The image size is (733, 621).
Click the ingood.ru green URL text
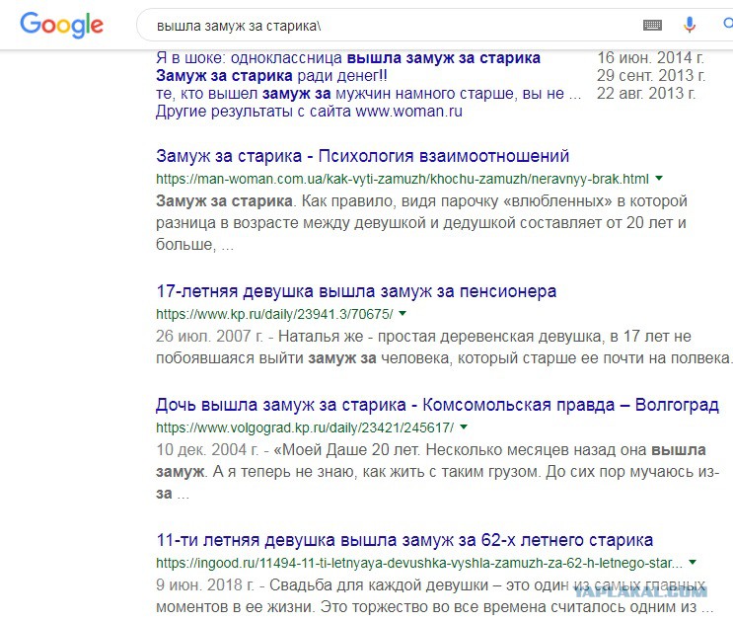(419, 564)
